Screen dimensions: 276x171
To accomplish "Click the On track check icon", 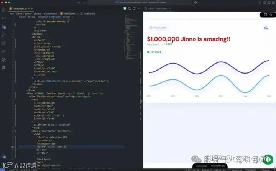I will coord(148,52).
